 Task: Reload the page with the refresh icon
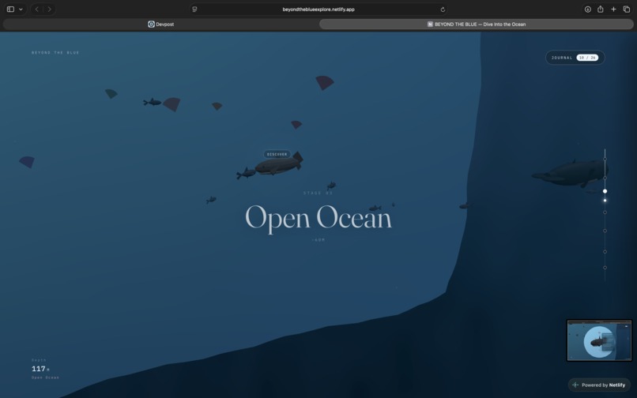[443, 9]
